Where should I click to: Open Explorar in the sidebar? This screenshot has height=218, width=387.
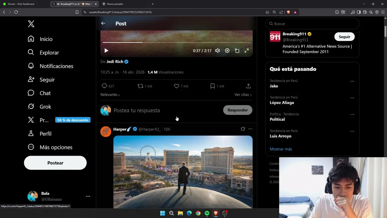point(43,52)
